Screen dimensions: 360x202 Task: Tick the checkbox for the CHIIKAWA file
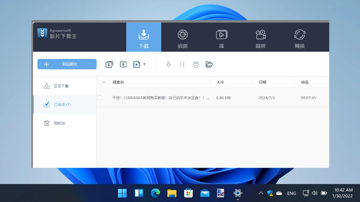click(99, 98)
